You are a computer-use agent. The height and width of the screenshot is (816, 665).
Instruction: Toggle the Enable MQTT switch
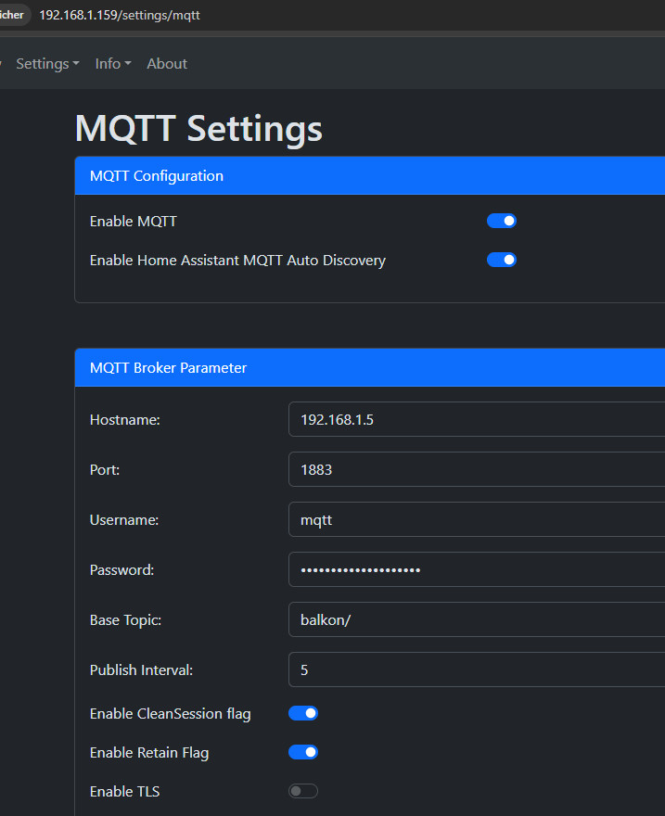501,221
